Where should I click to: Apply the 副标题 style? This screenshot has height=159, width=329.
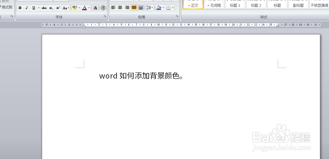pyautogui.click(x=298, y=5)
